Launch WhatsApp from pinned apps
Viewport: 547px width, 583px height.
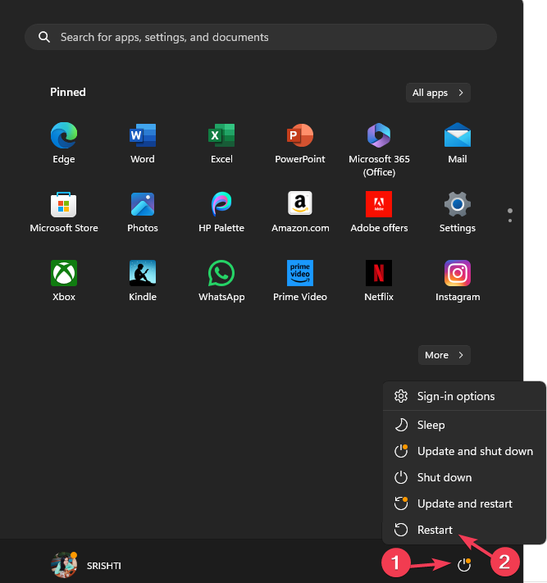221,280
